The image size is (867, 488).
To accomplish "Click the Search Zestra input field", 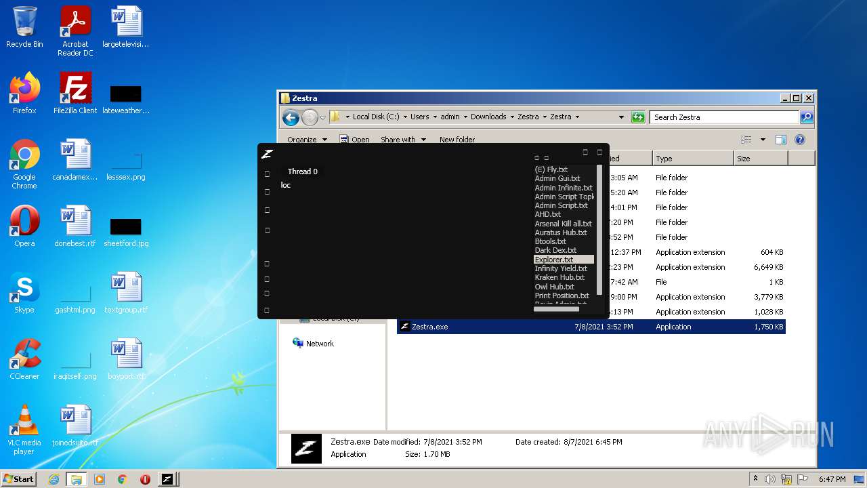I will coord(725,117).
